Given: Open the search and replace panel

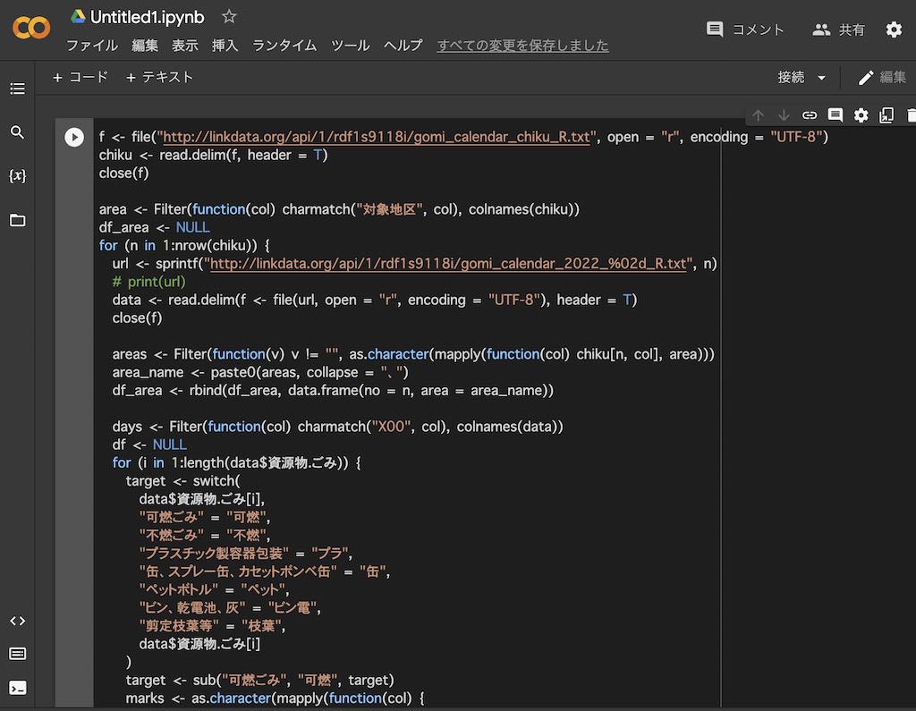Looking at the screenshot, I should [18, 132].
